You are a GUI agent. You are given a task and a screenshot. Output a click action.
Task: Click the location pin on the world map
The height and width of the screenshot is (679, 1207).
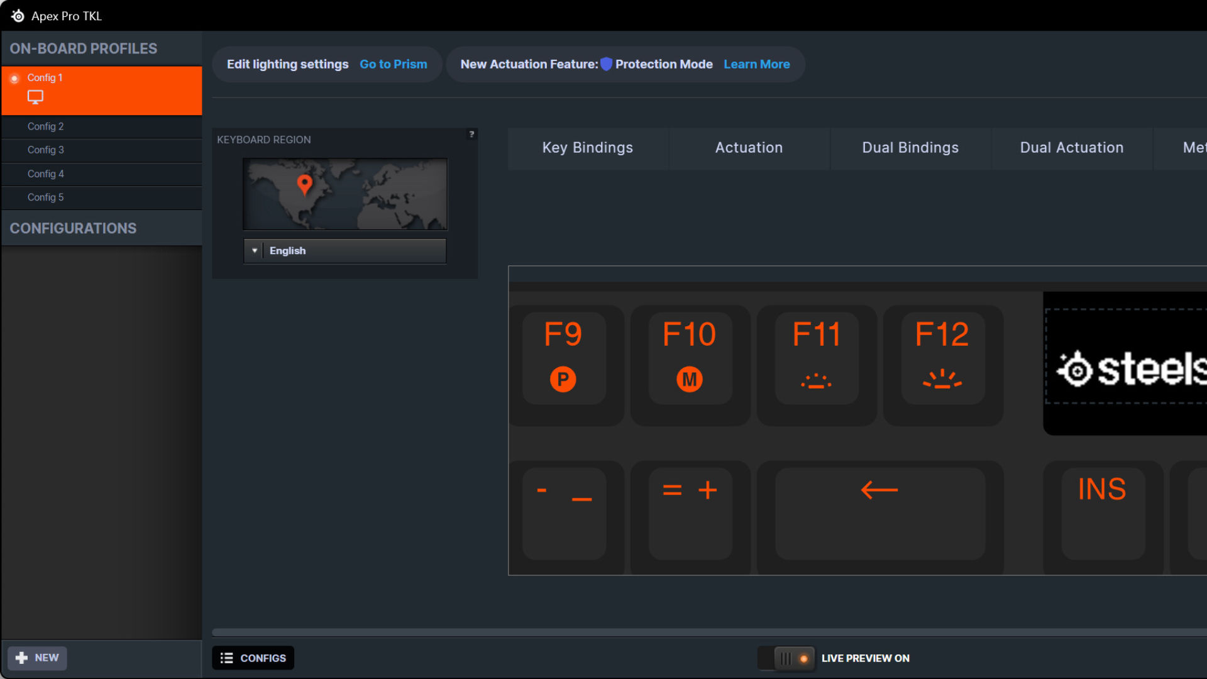304,185
